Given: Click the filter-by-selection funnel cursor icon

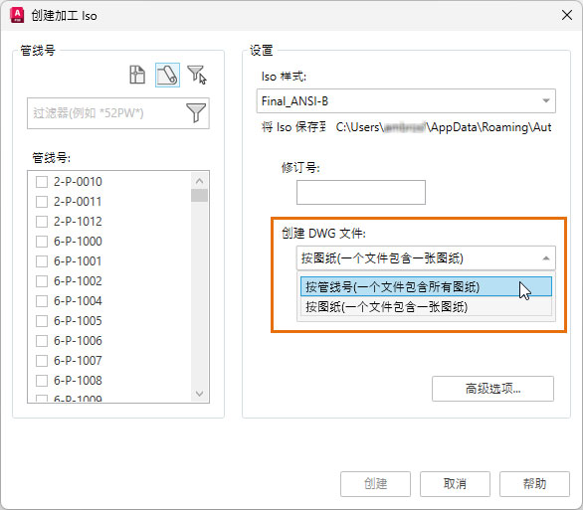Looking at the screenshot, I should click(197, 75).
